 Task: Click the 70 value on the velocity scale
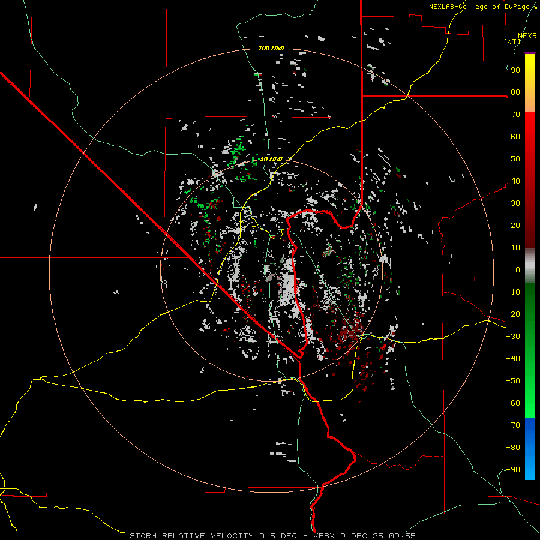pos(515,115)
